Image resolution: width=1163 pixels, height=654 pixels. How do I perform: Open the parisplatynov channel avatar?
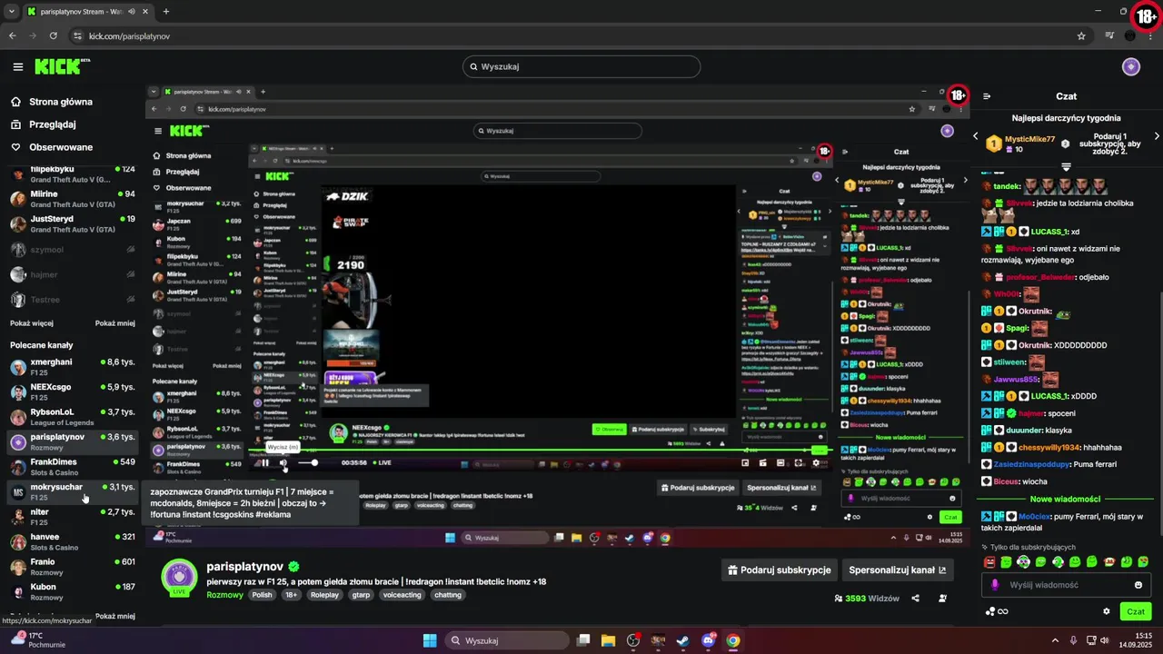pos(179,578)
